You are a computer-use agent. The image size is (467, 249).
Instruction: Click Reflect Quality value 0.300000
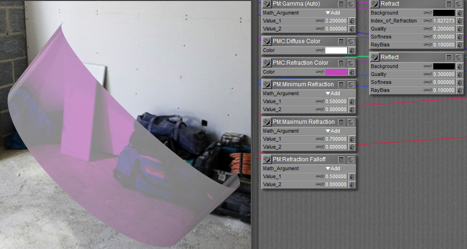point(444,74)
